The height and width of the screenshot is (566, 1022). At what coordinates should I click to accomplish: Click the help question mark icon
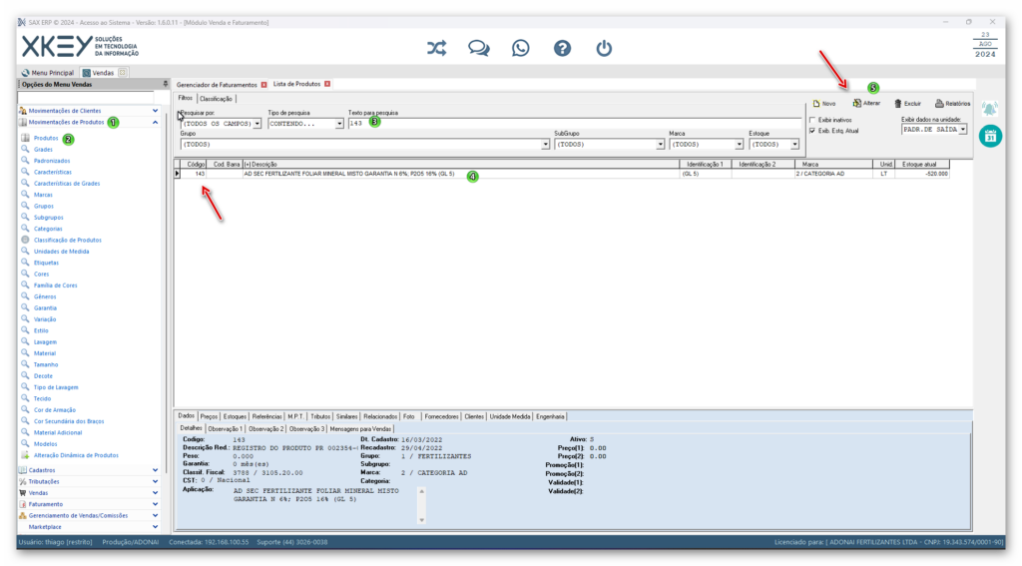point(562,48)
